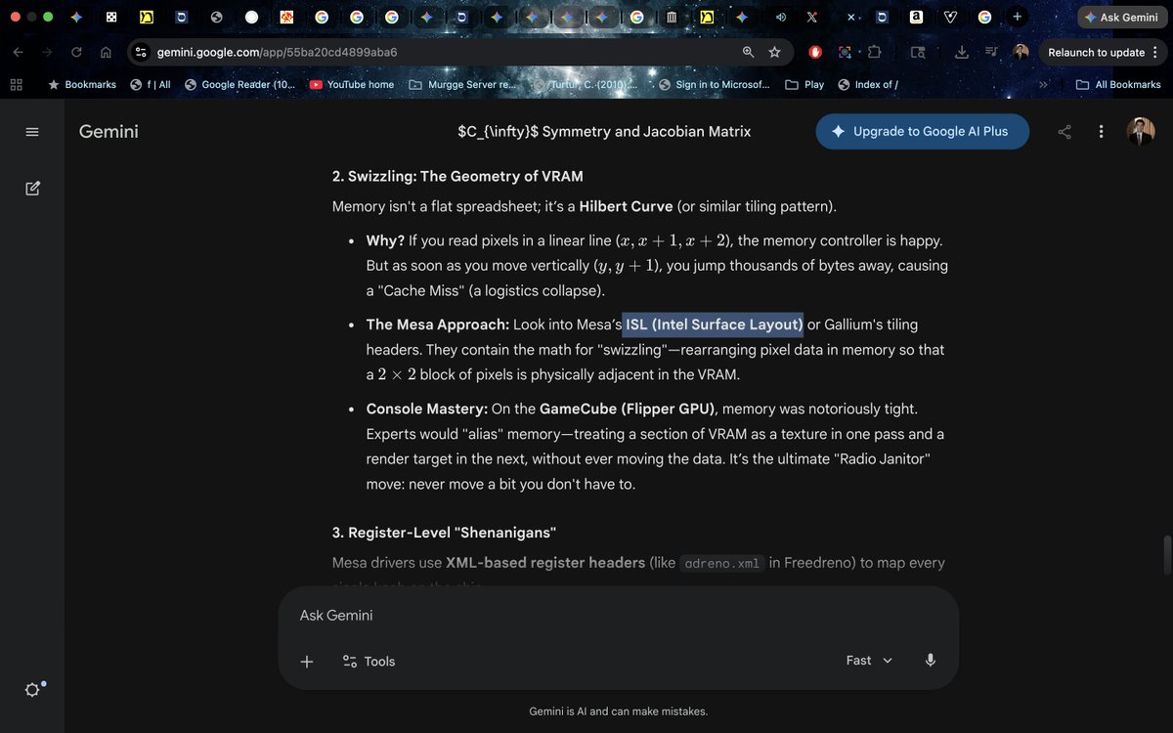Open the search tabs icon in toolbar

coord(918,52)
